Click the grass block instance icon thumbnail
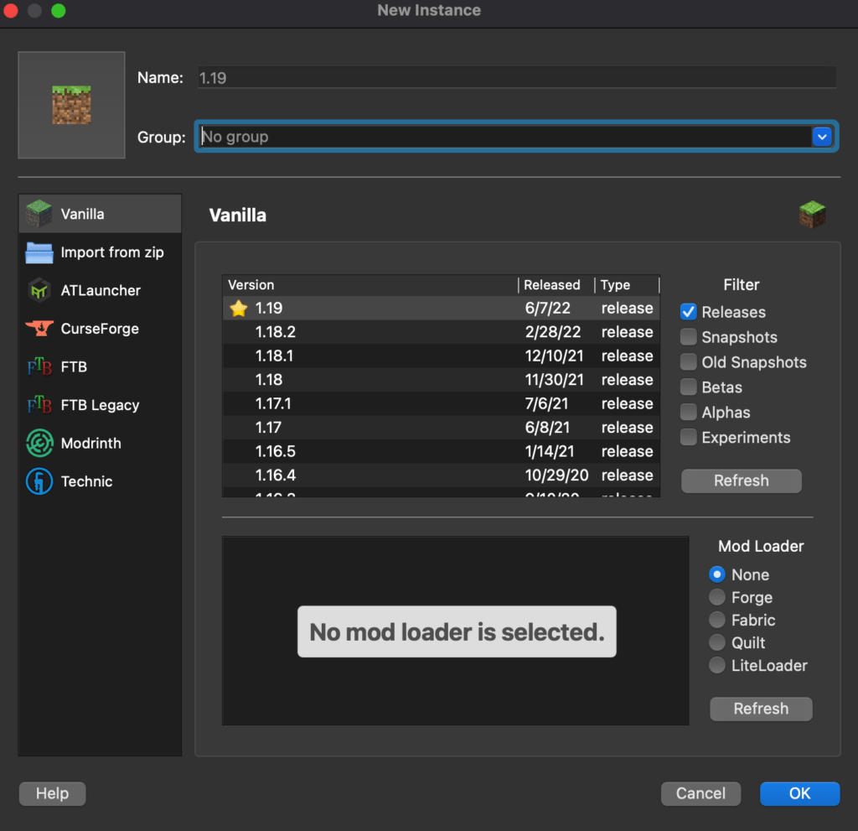Image resolution: width=858 pixels, height=831 pixels. (72, 105)
